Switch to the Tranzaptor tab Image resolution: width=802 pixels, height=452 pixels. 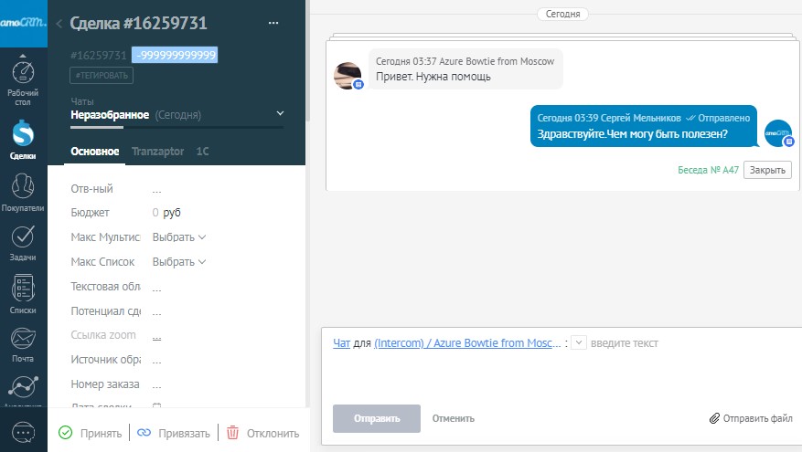click(x=157, y=152)
